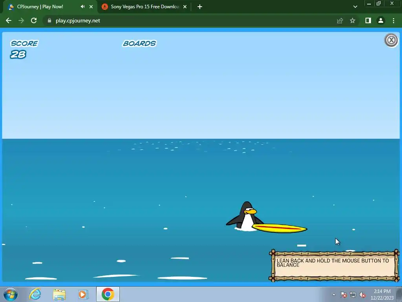Open the Windows Start menu
Viewport: 402px width, 302px height.
11,295
